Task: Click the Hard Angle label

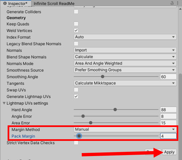Action: (x=22, y=110)
